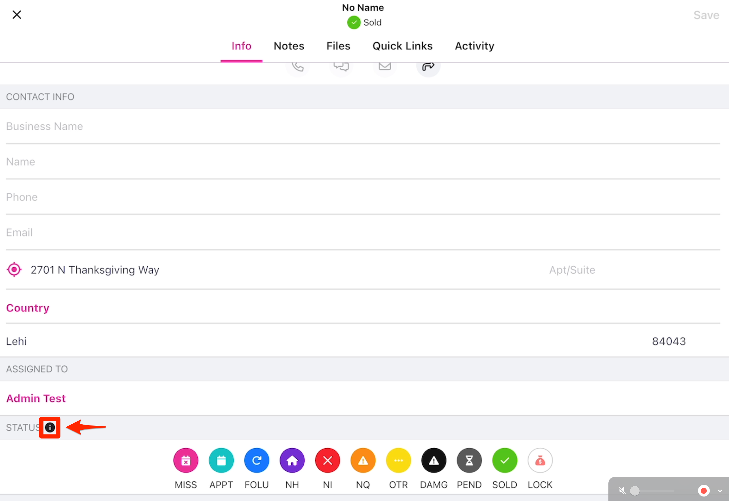
Task: Choose the PEND hourglass status
Action: tap(469, 461)
